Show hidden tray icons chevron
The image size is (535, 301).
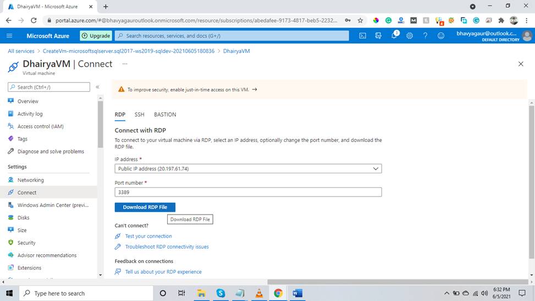tap(446, 293)
